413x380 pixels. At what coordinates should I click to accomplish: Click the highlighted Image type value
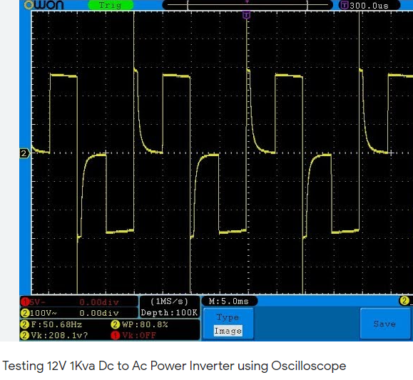228,331
